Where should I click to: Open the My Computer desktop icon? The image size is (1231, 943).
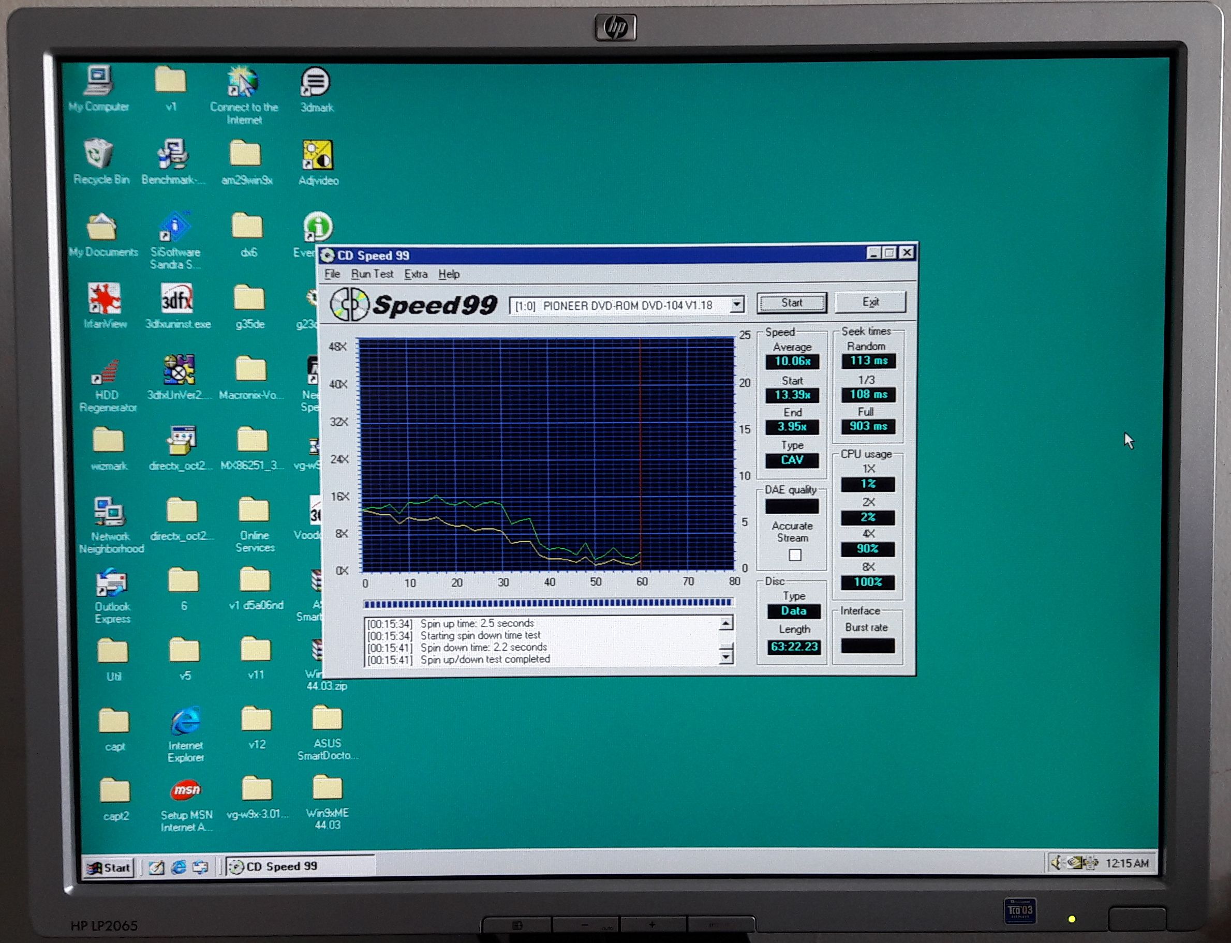[x=99, y=81]
